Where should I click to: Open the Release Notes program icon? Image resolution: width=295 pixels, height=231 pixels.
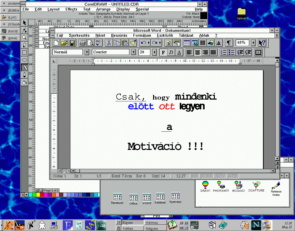(x=276, y=189)
